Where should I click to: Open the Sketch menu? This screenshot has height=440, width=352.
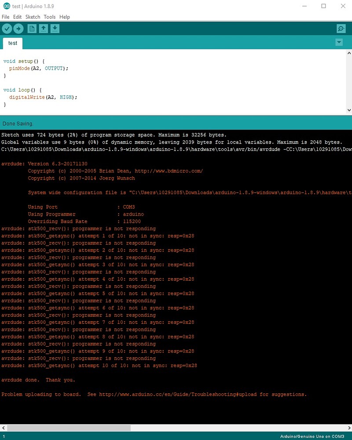pos(33,17)
